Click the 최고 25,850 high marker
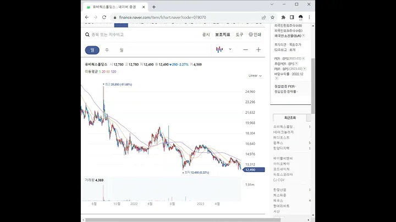 [118, 85]
